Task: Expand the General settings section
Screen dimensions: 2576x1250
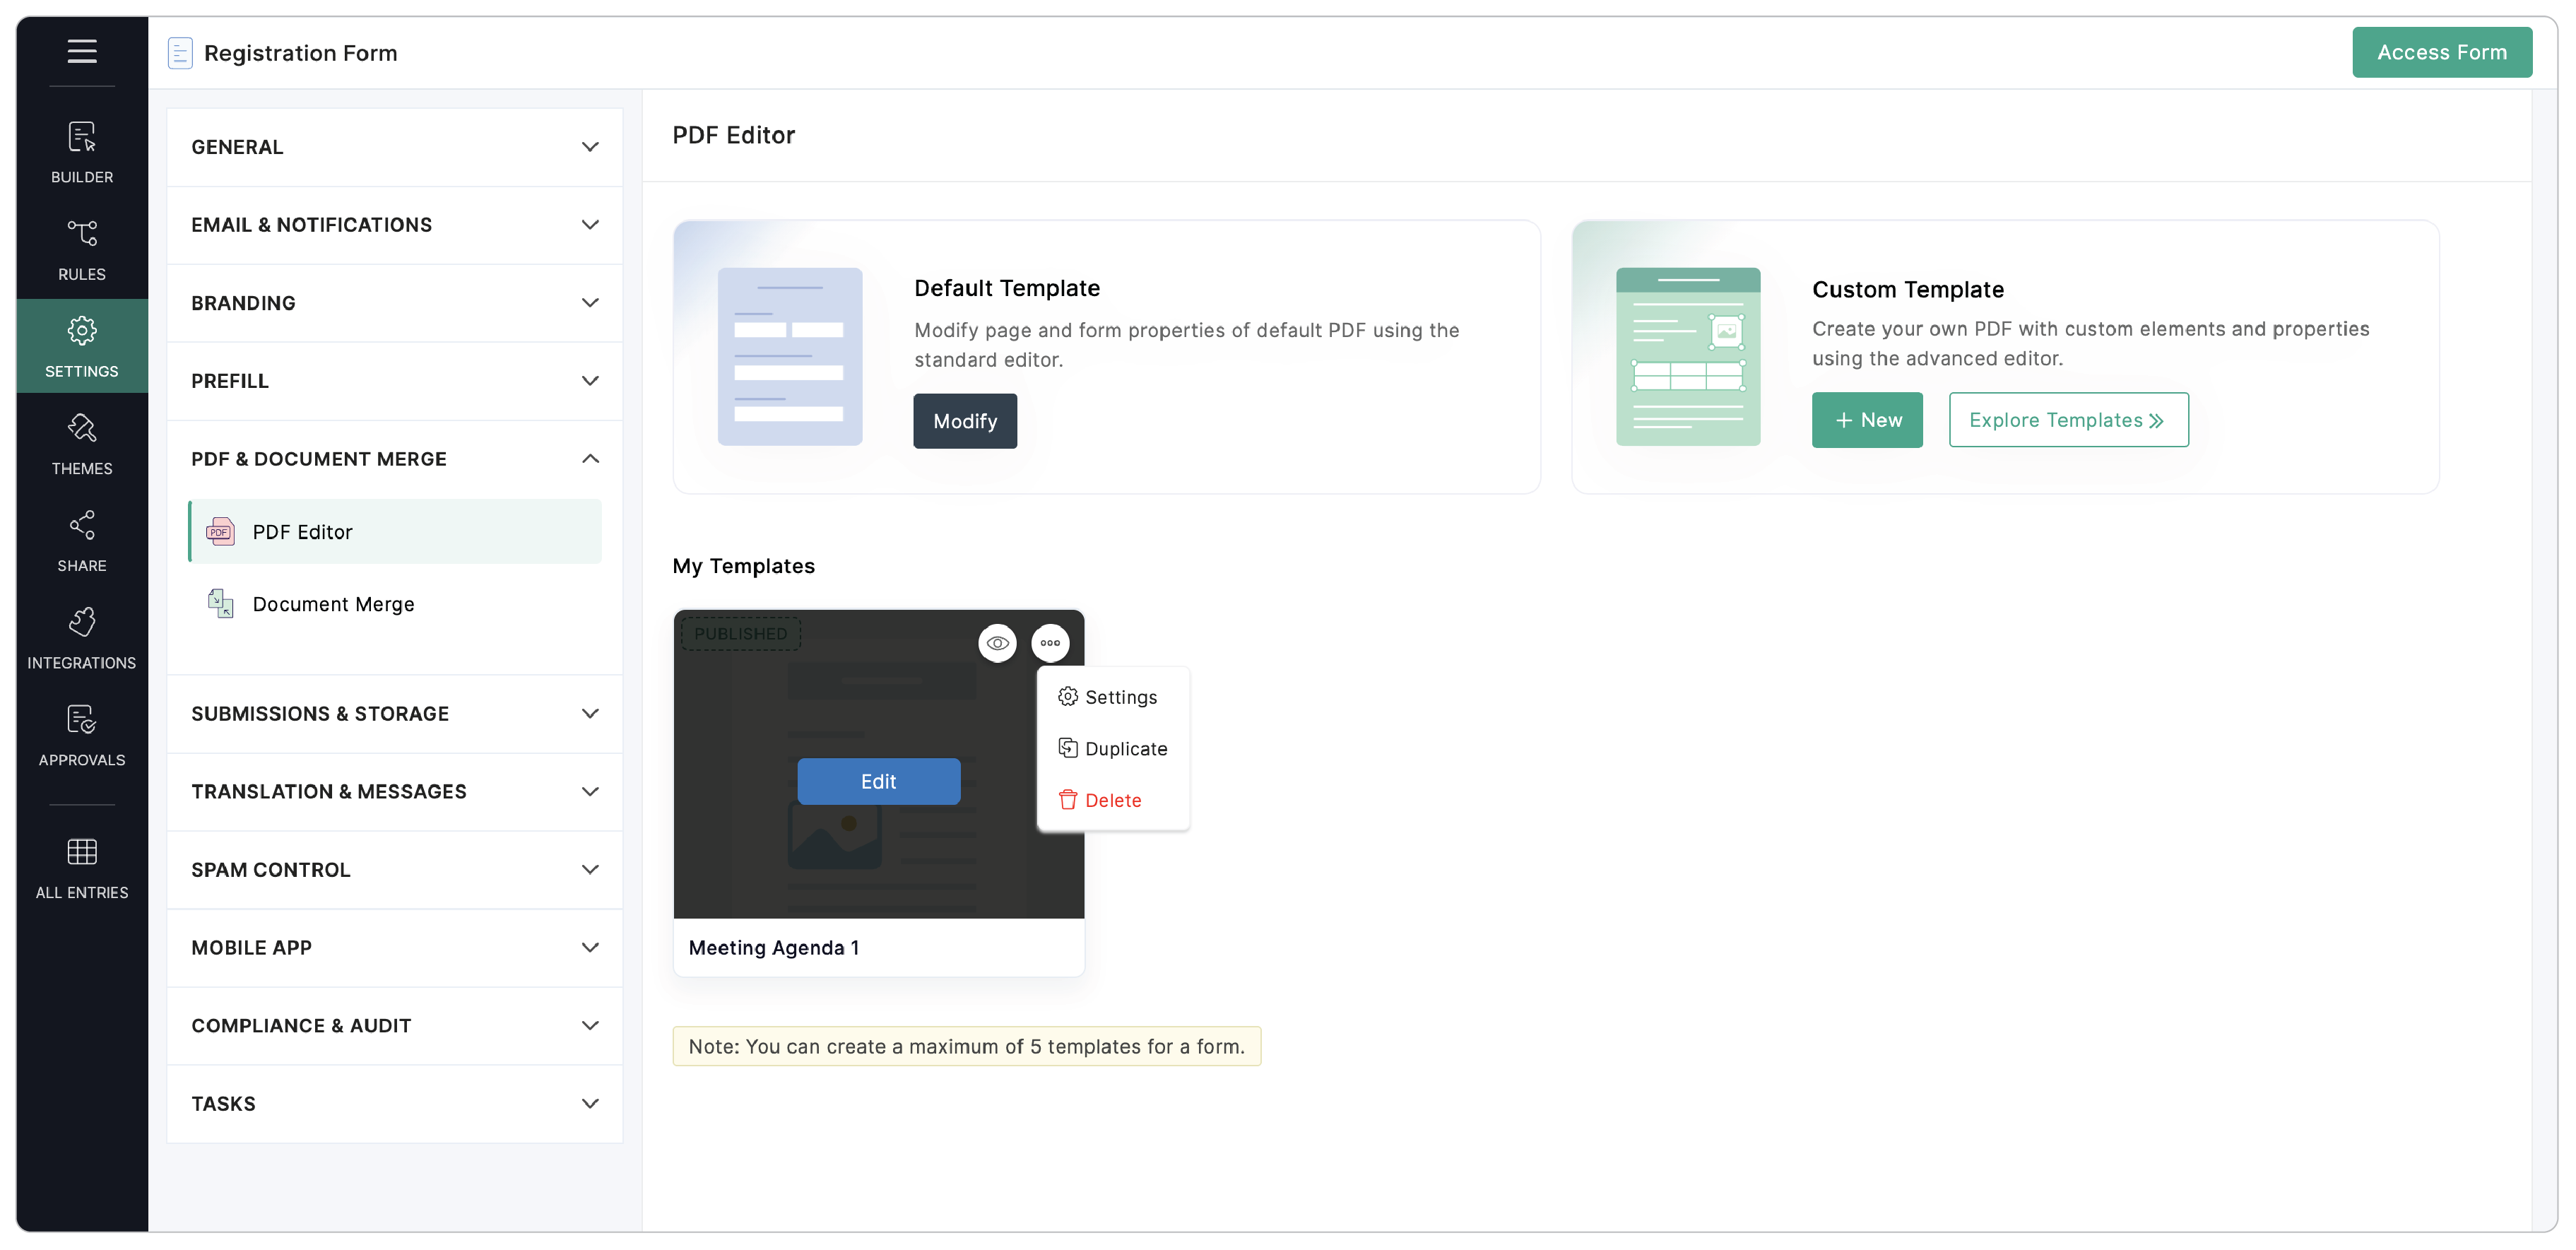Action: (394, 147)
